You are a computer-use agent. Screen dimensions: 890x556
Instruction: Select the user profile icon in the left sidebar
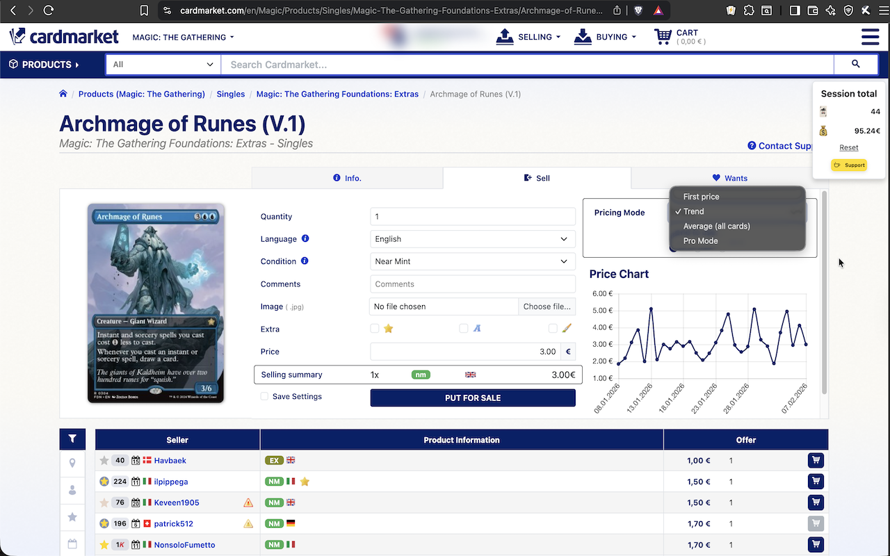[72, 490]
